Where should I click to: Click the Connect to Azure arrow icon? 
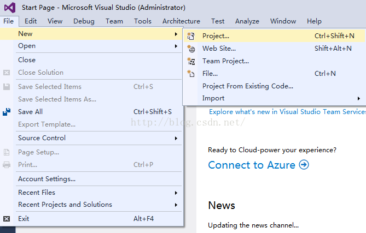304,165
